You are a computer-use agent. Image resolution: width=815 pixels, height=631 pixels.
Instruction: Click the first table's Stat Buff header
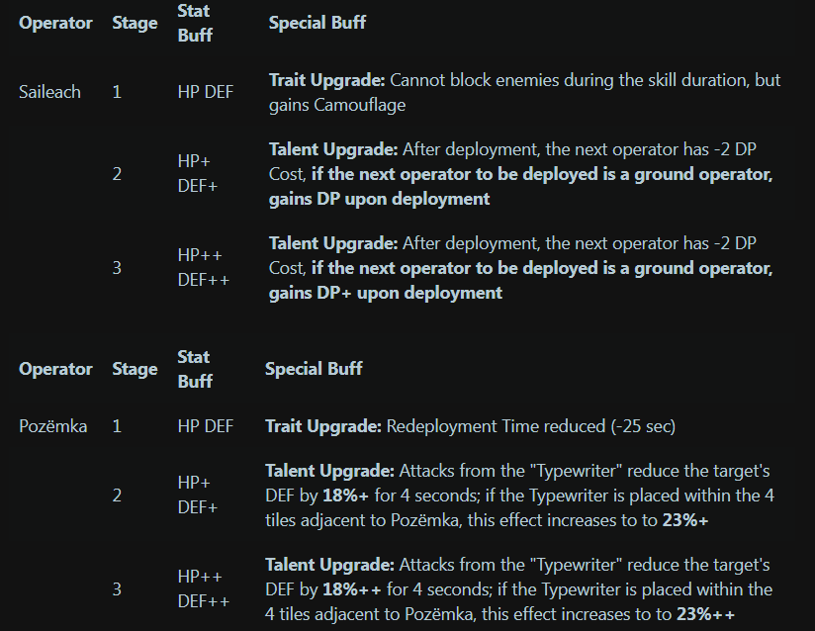click(195, 23)
